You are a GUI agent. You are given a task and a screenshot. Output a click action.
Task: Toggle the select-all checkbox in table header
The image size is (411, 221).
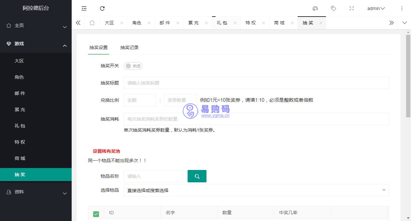(x=96, y=214)
